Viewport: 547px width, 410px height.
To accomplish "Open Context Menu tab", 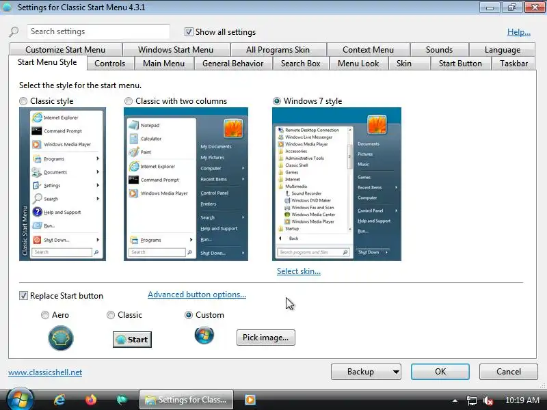I will [368, 50].
